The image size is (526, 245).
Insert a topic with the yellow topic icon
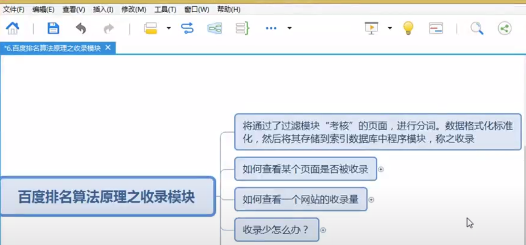(150, 28)
